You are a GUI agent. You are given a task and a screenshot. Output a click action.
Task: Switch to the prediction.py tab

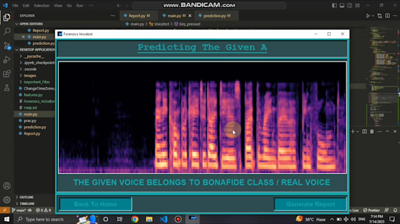217,16
